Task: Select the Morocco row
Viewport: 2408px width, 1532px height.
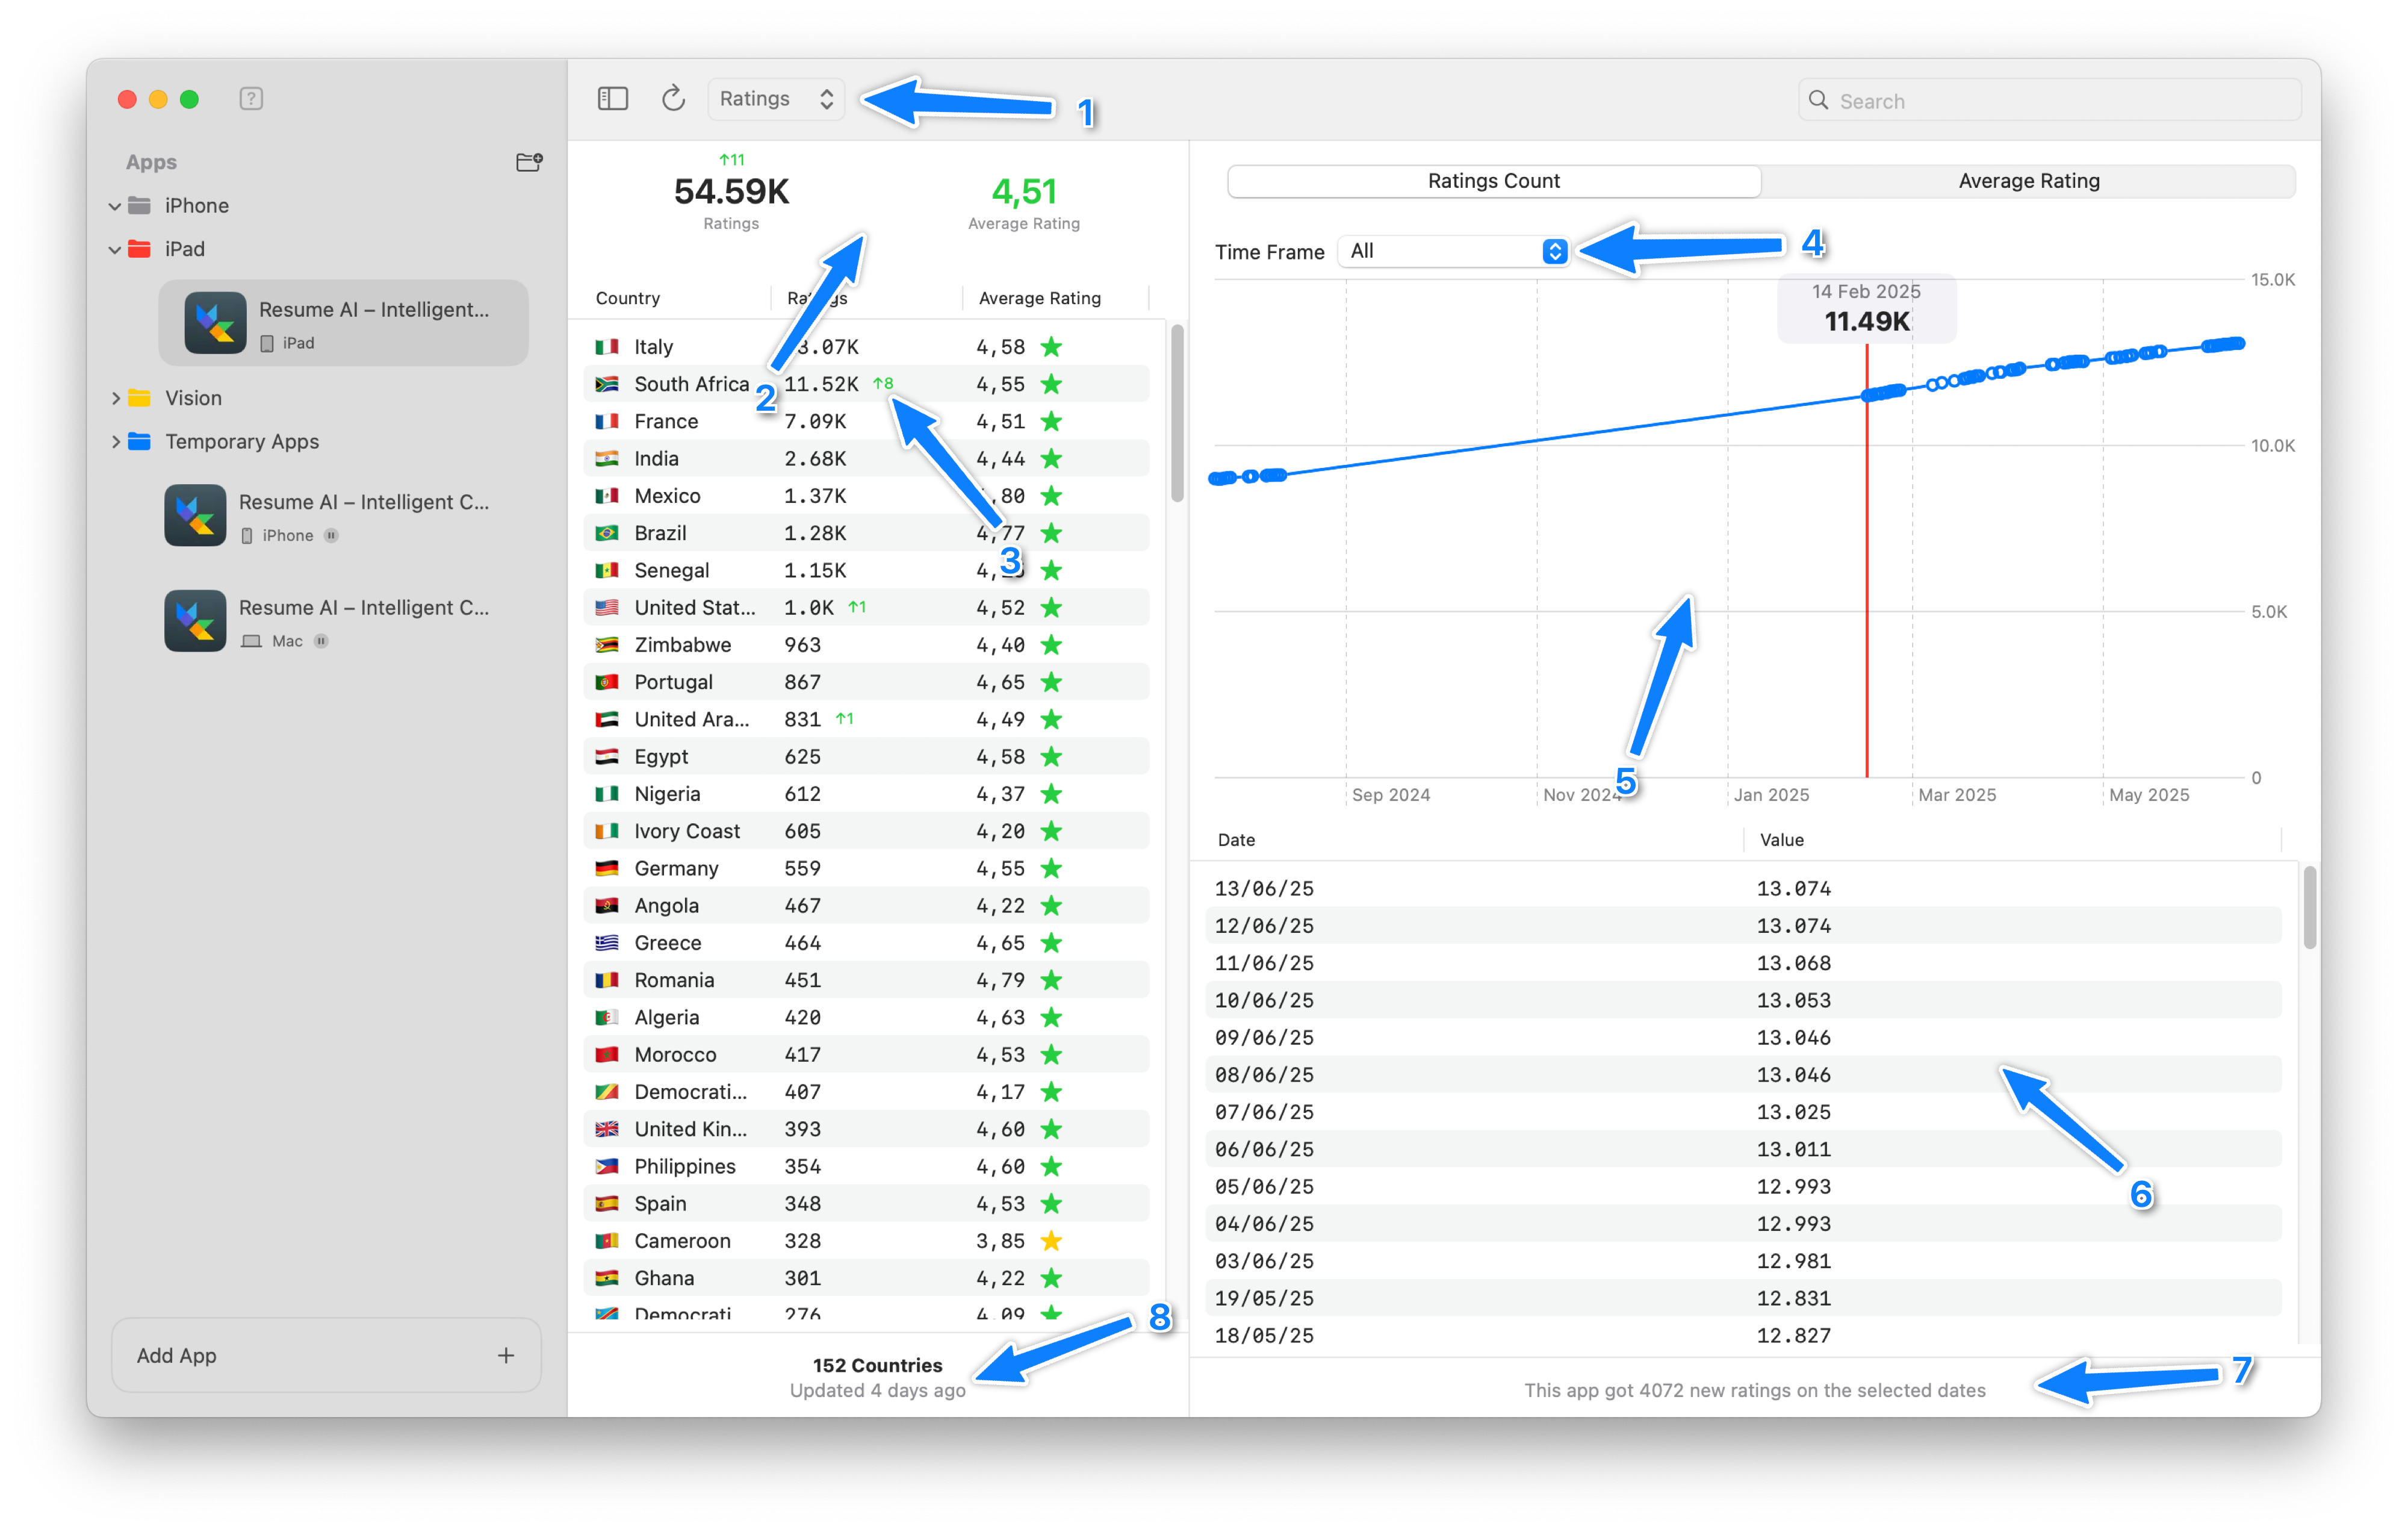Action: [866, 1054]
